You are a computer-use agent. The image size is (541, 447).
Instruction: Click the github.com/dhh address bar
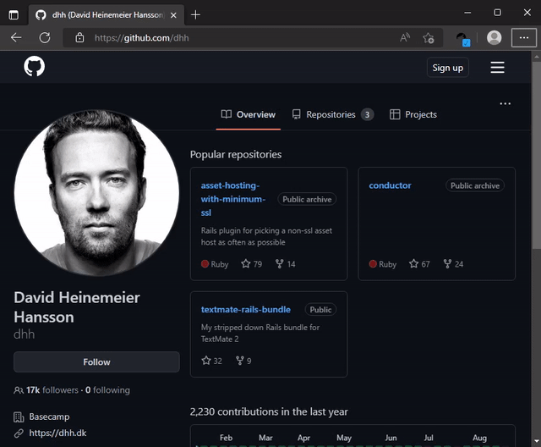[237, 37]
